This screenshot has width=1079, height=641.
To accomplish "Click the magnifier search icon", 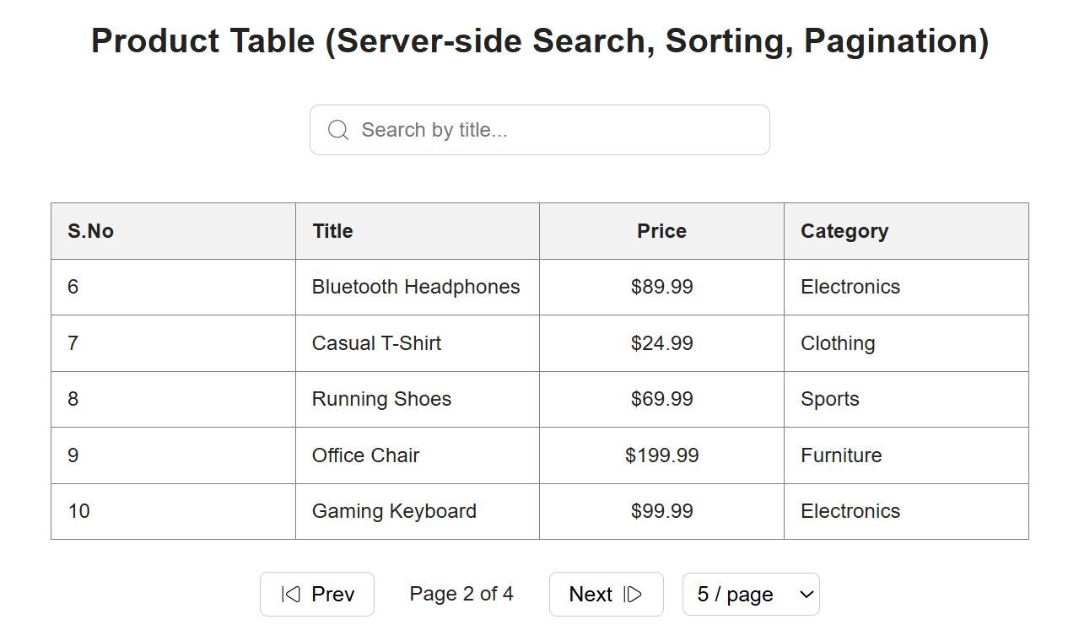I will click(338, 130).
